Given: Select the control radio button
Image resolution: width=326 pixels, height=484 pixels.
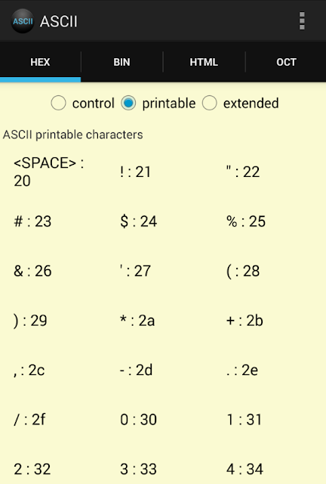Looking at the screenshot, I should pyautogui.click(x=82, y=103).
